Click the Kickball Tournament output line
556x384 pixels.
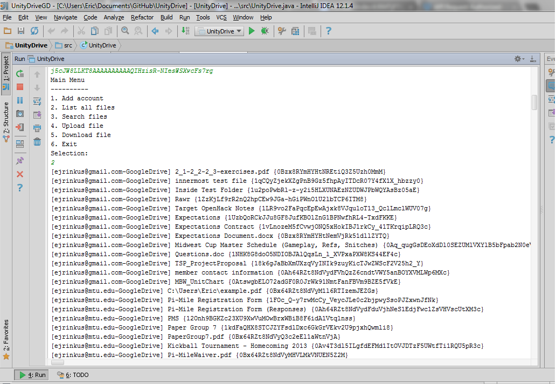coord(267,346)
